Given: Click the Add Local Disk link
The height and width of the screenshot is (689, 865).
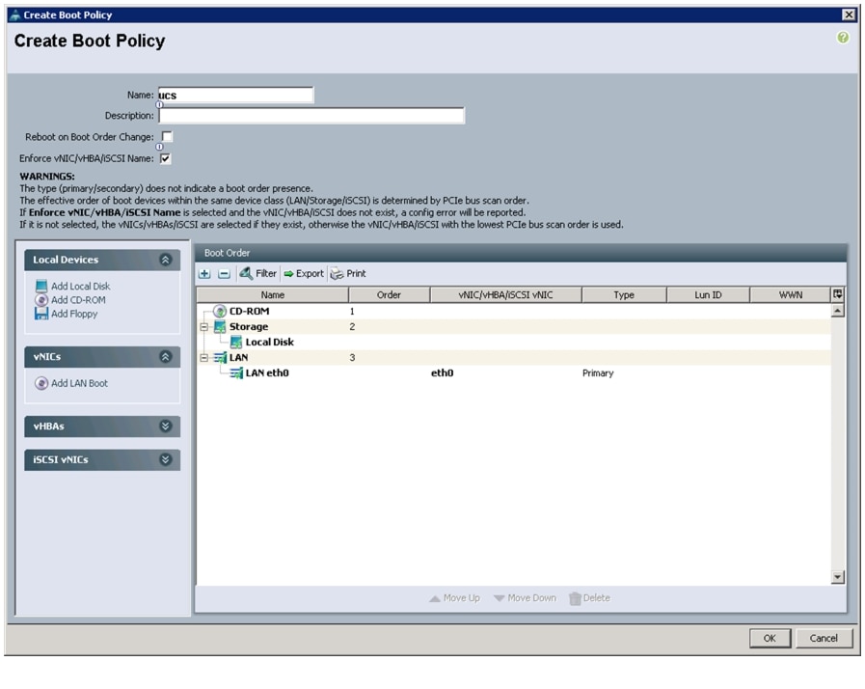Looking at the screenshot, I should point(81,286).
